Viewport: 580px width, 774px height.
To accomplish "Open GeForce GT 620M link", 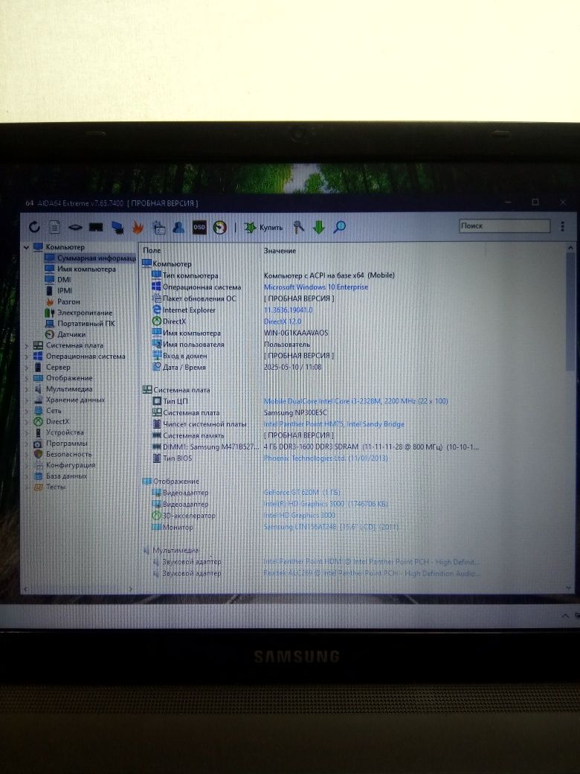I will pos(302,492).
